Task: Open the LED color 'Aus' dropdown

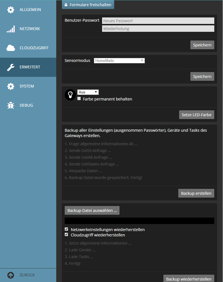Action: pyautogui.click(x=88, y=92)
